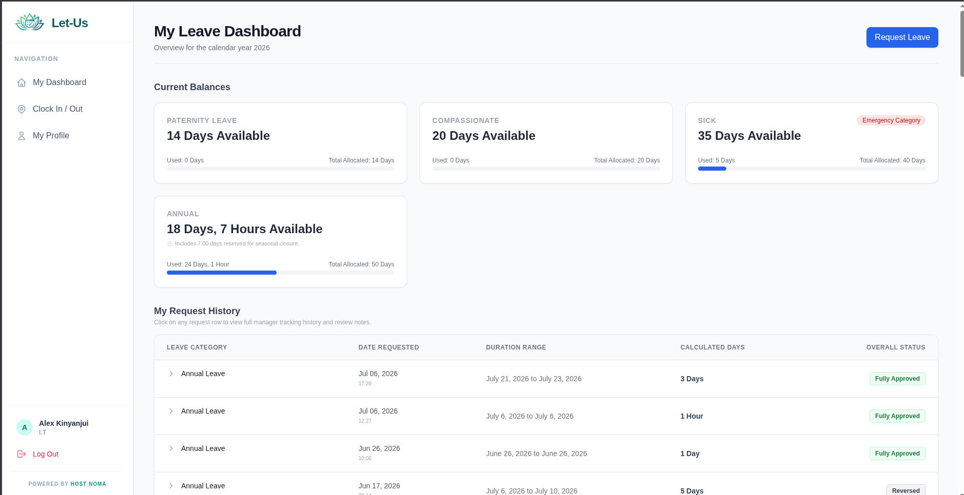Click the Alex Kinyanjui user name

click(x=64, y=423)
